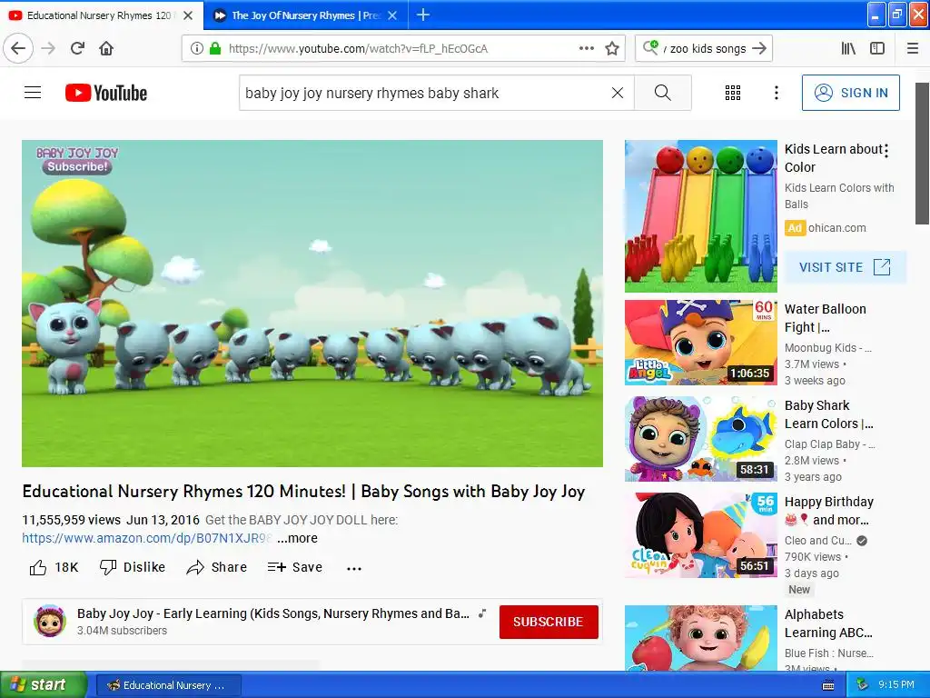The width and height of the screenshot is (930, 698).
Task: Save the video to a playlist
Action: pos(295,567)
